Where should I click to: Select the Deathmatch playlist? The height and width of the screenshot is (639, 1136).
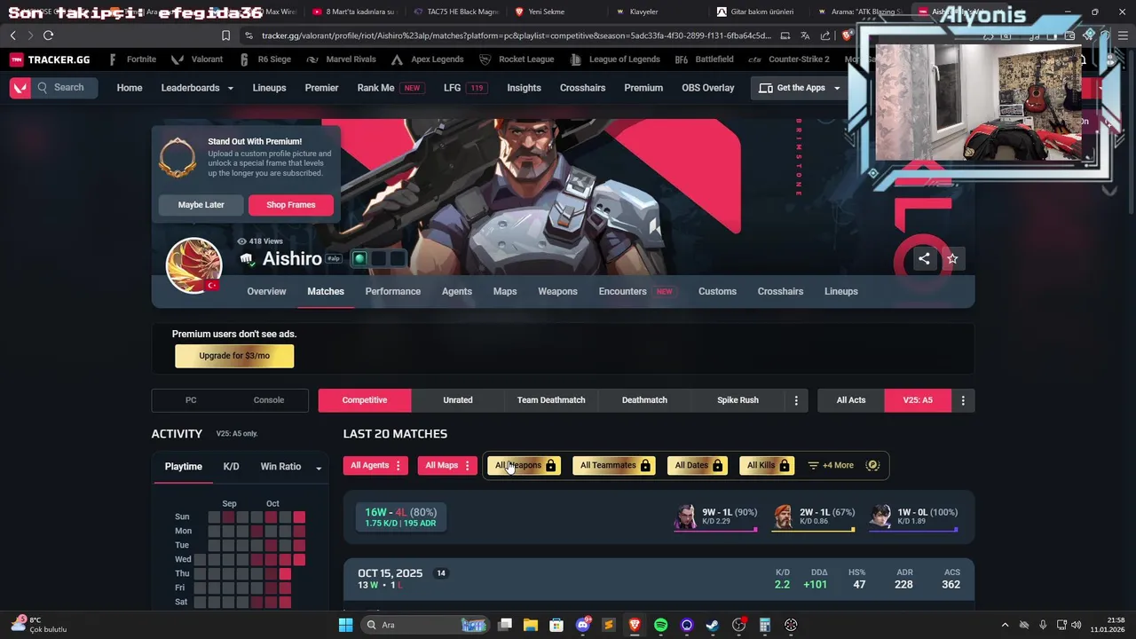click(x=644, y=400)
